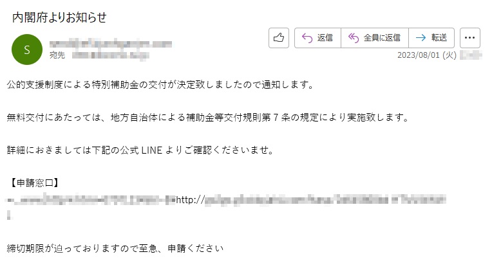Click the curved reply arrow icon

tap(307, 38)
